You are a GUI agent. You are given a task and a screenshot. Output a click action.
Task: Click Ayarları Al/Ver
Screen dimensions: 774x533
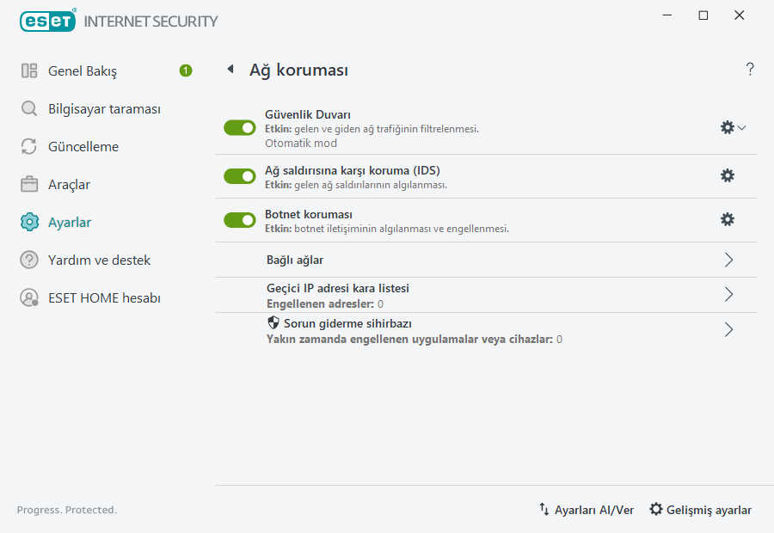(x=586, y=510)
